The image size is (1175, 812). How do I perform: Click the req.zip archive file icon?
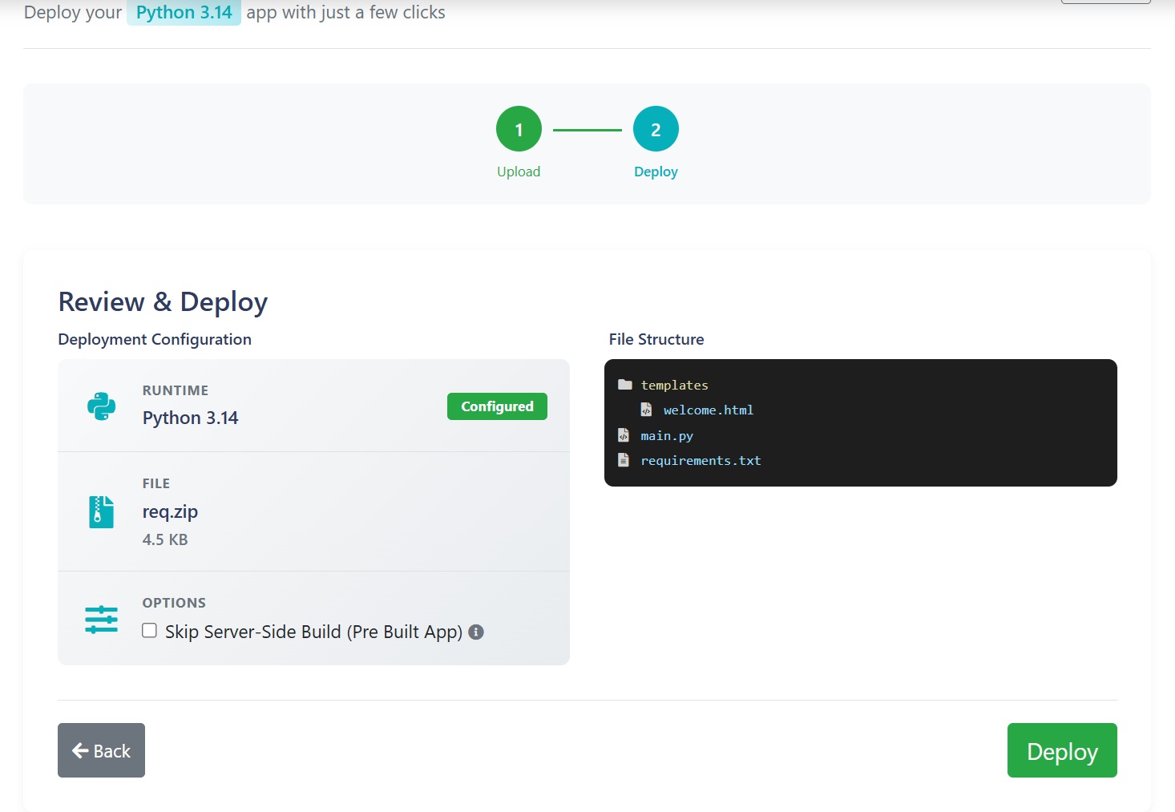(101, 512)
